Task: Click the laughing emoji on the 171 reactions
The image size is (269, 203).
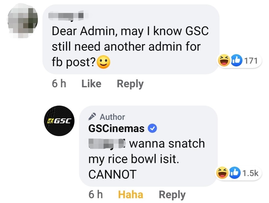Action: point(222,61)
